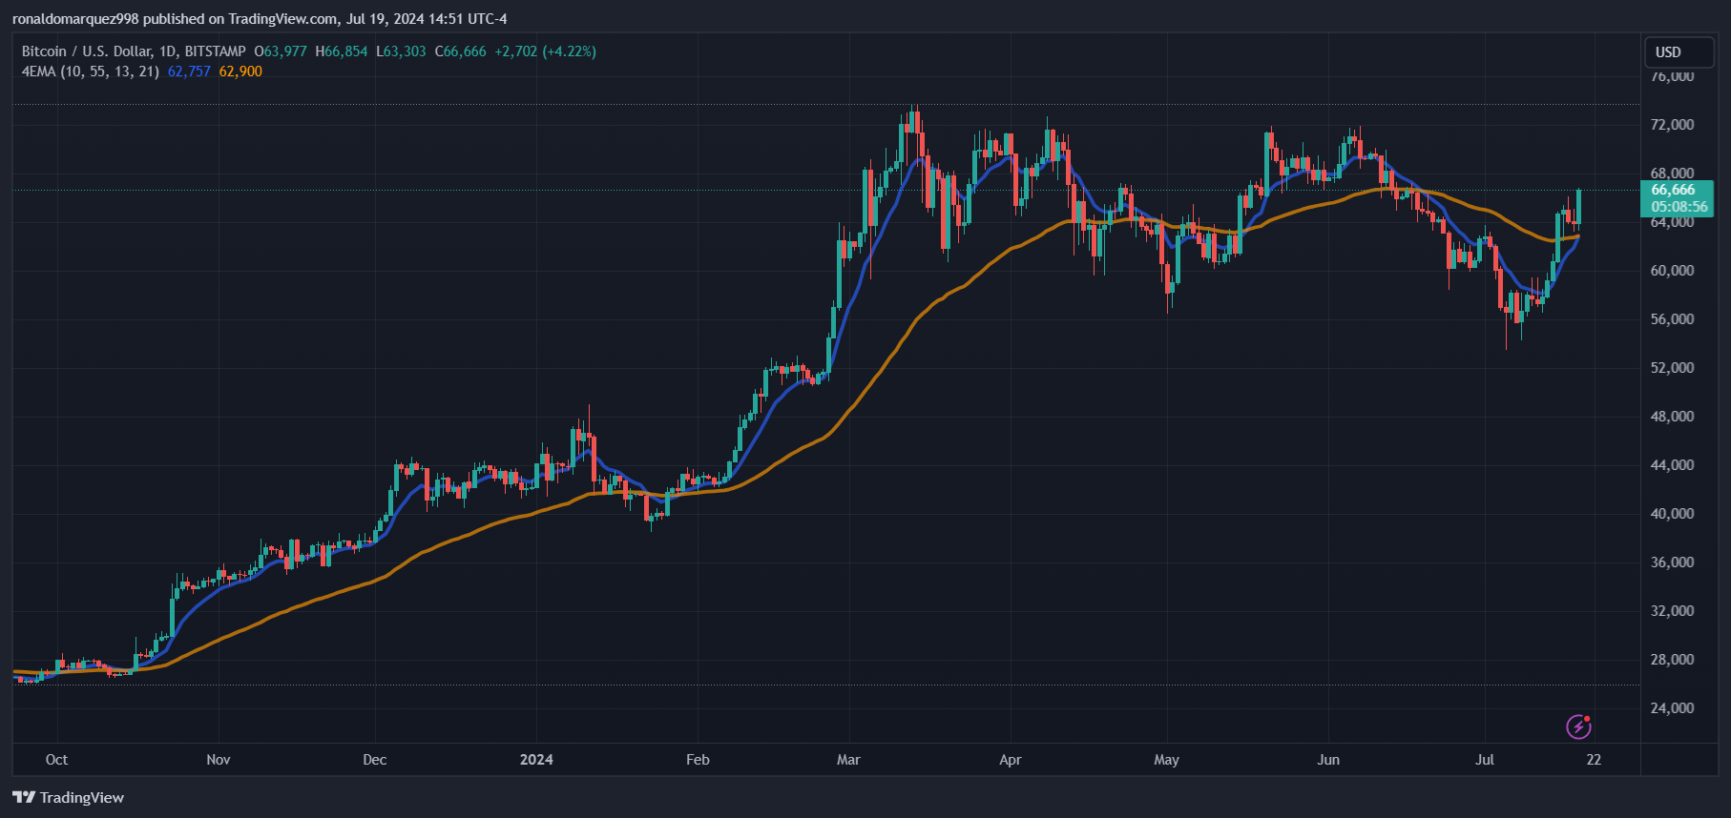Click the 2024 label on time axis
The image size is (1731, 818).
tap(536, 760)
